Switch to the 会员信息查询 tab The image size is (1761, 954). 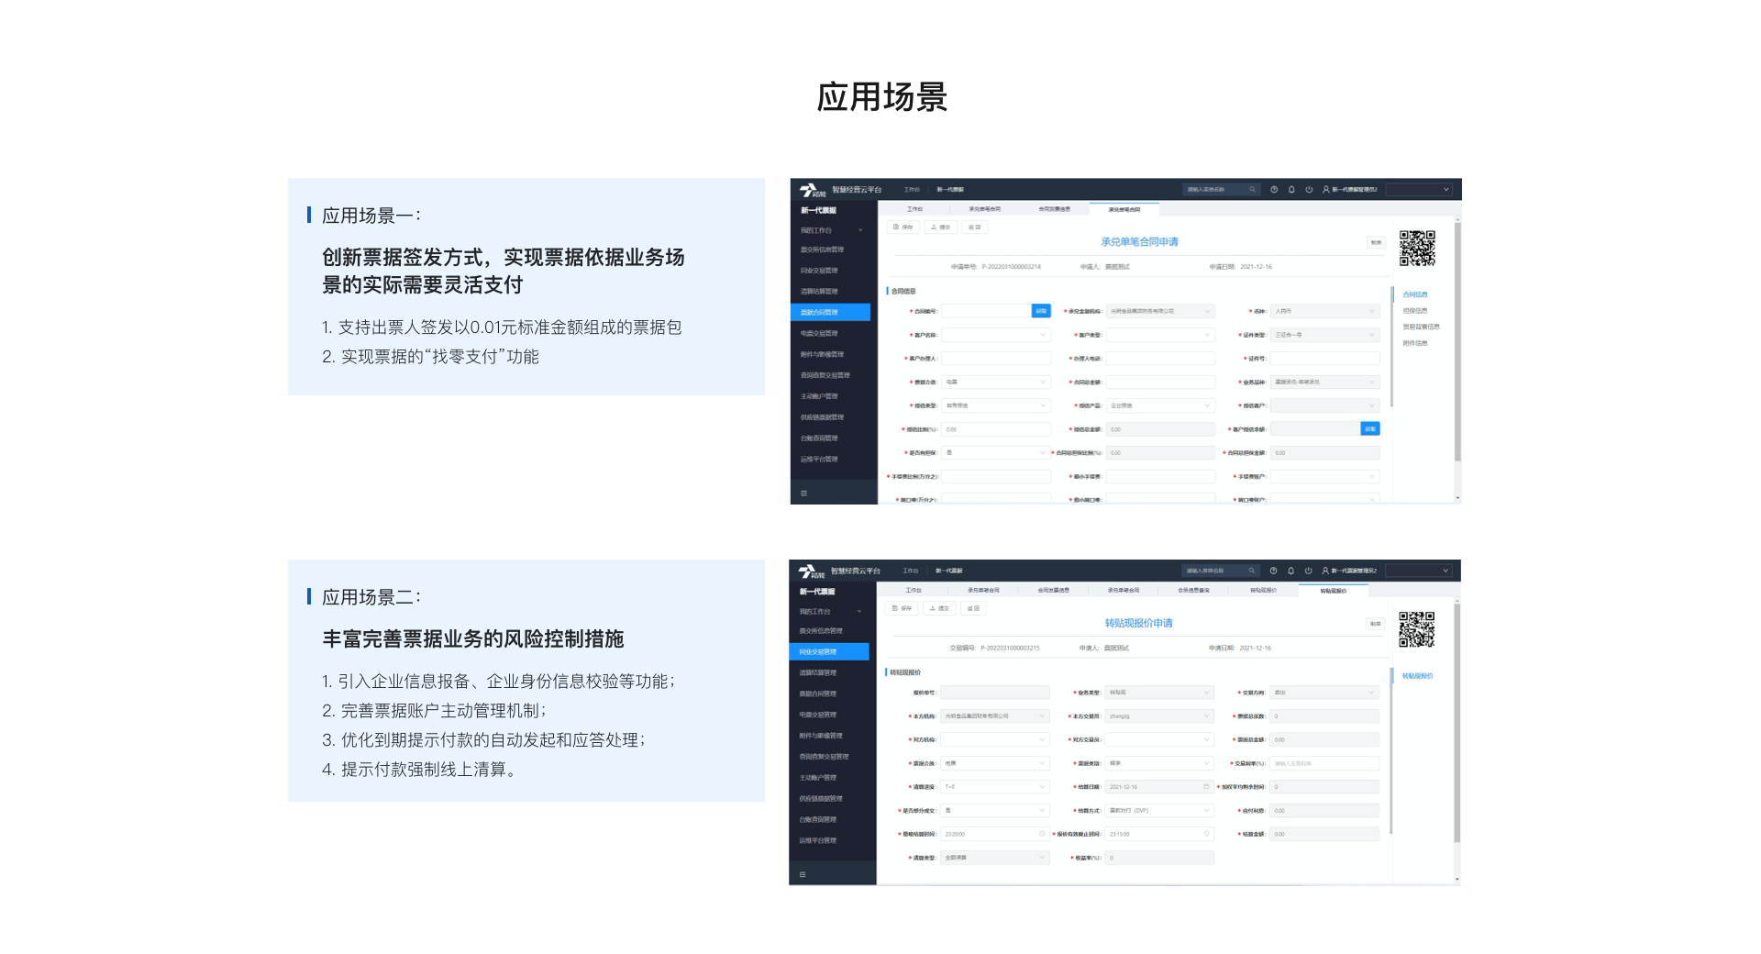(1193, 591)
